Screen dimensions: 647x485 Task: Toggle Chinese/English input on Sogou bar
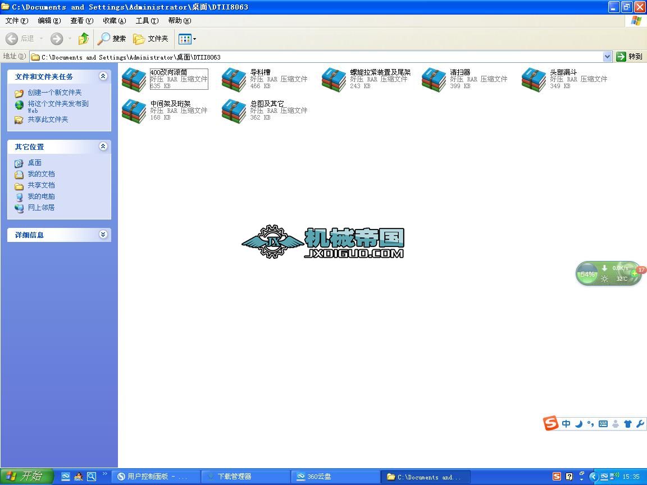tap(566, 424)
